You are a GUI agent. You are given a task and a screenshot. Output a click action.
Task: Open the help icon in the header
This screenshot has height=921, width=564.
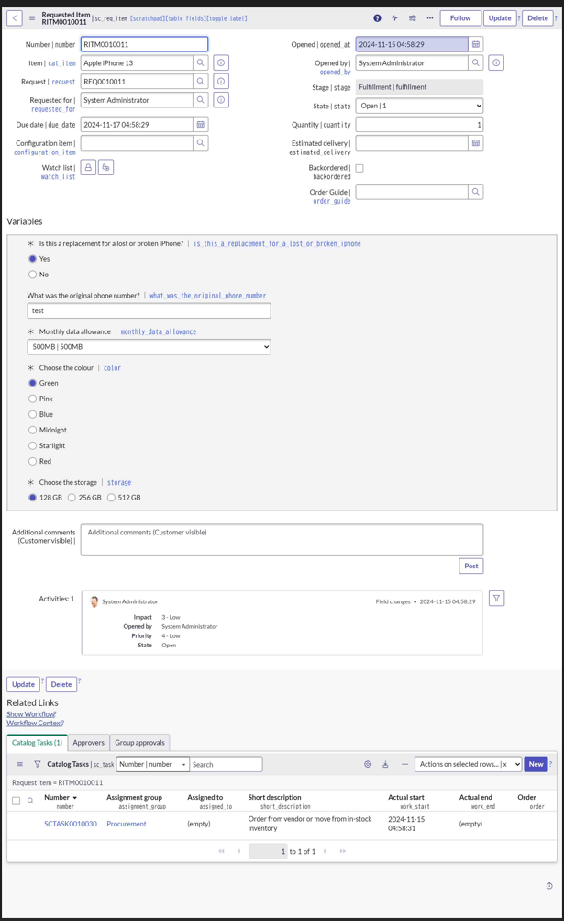click(x=377, y=17)
